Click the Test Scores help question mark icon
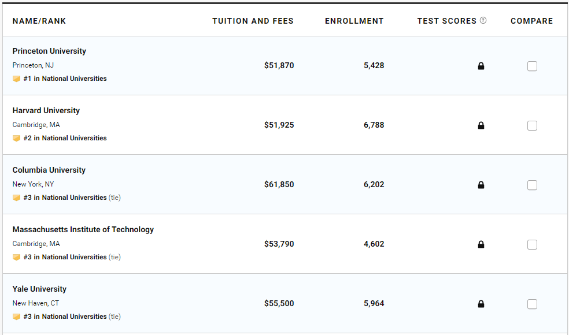 click(x=483, y=21)
